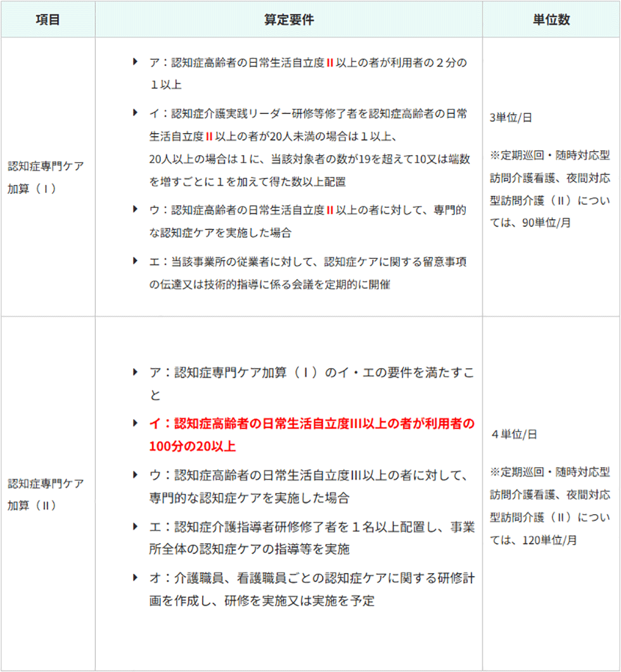The width and height of the screenshot is (621, 672).
Task: Select the 認知症専門ケア加算(Ⅱ) row label
Action: (x=46, y=494)
